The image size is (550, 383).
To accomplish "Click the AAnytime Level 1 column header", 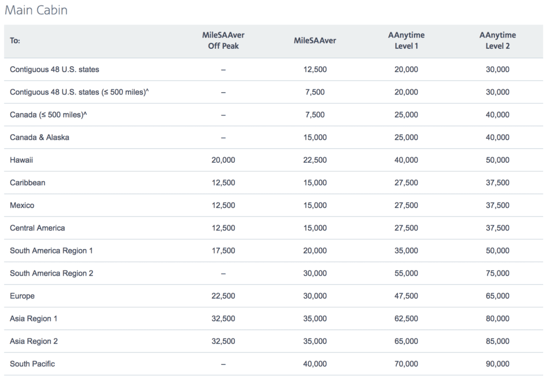I will click(x=406, y=41).
